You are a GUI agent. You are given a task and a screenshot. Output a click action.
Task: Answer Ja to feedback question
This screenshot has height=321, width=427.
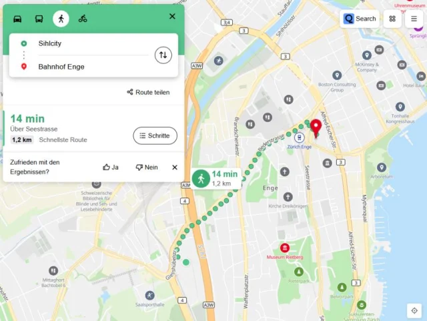(x=111, y=168)
